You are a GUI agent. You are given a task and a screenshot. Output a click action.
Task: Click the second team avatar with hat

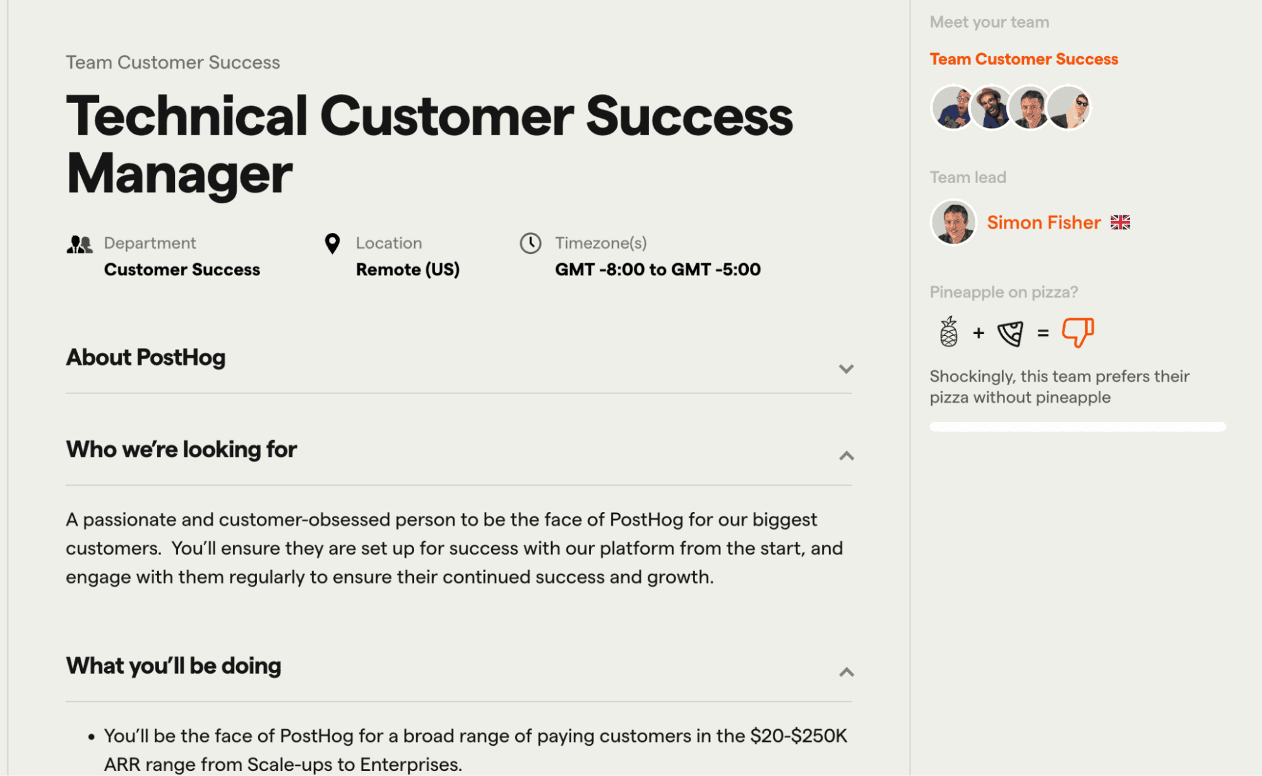click(991, 108)
